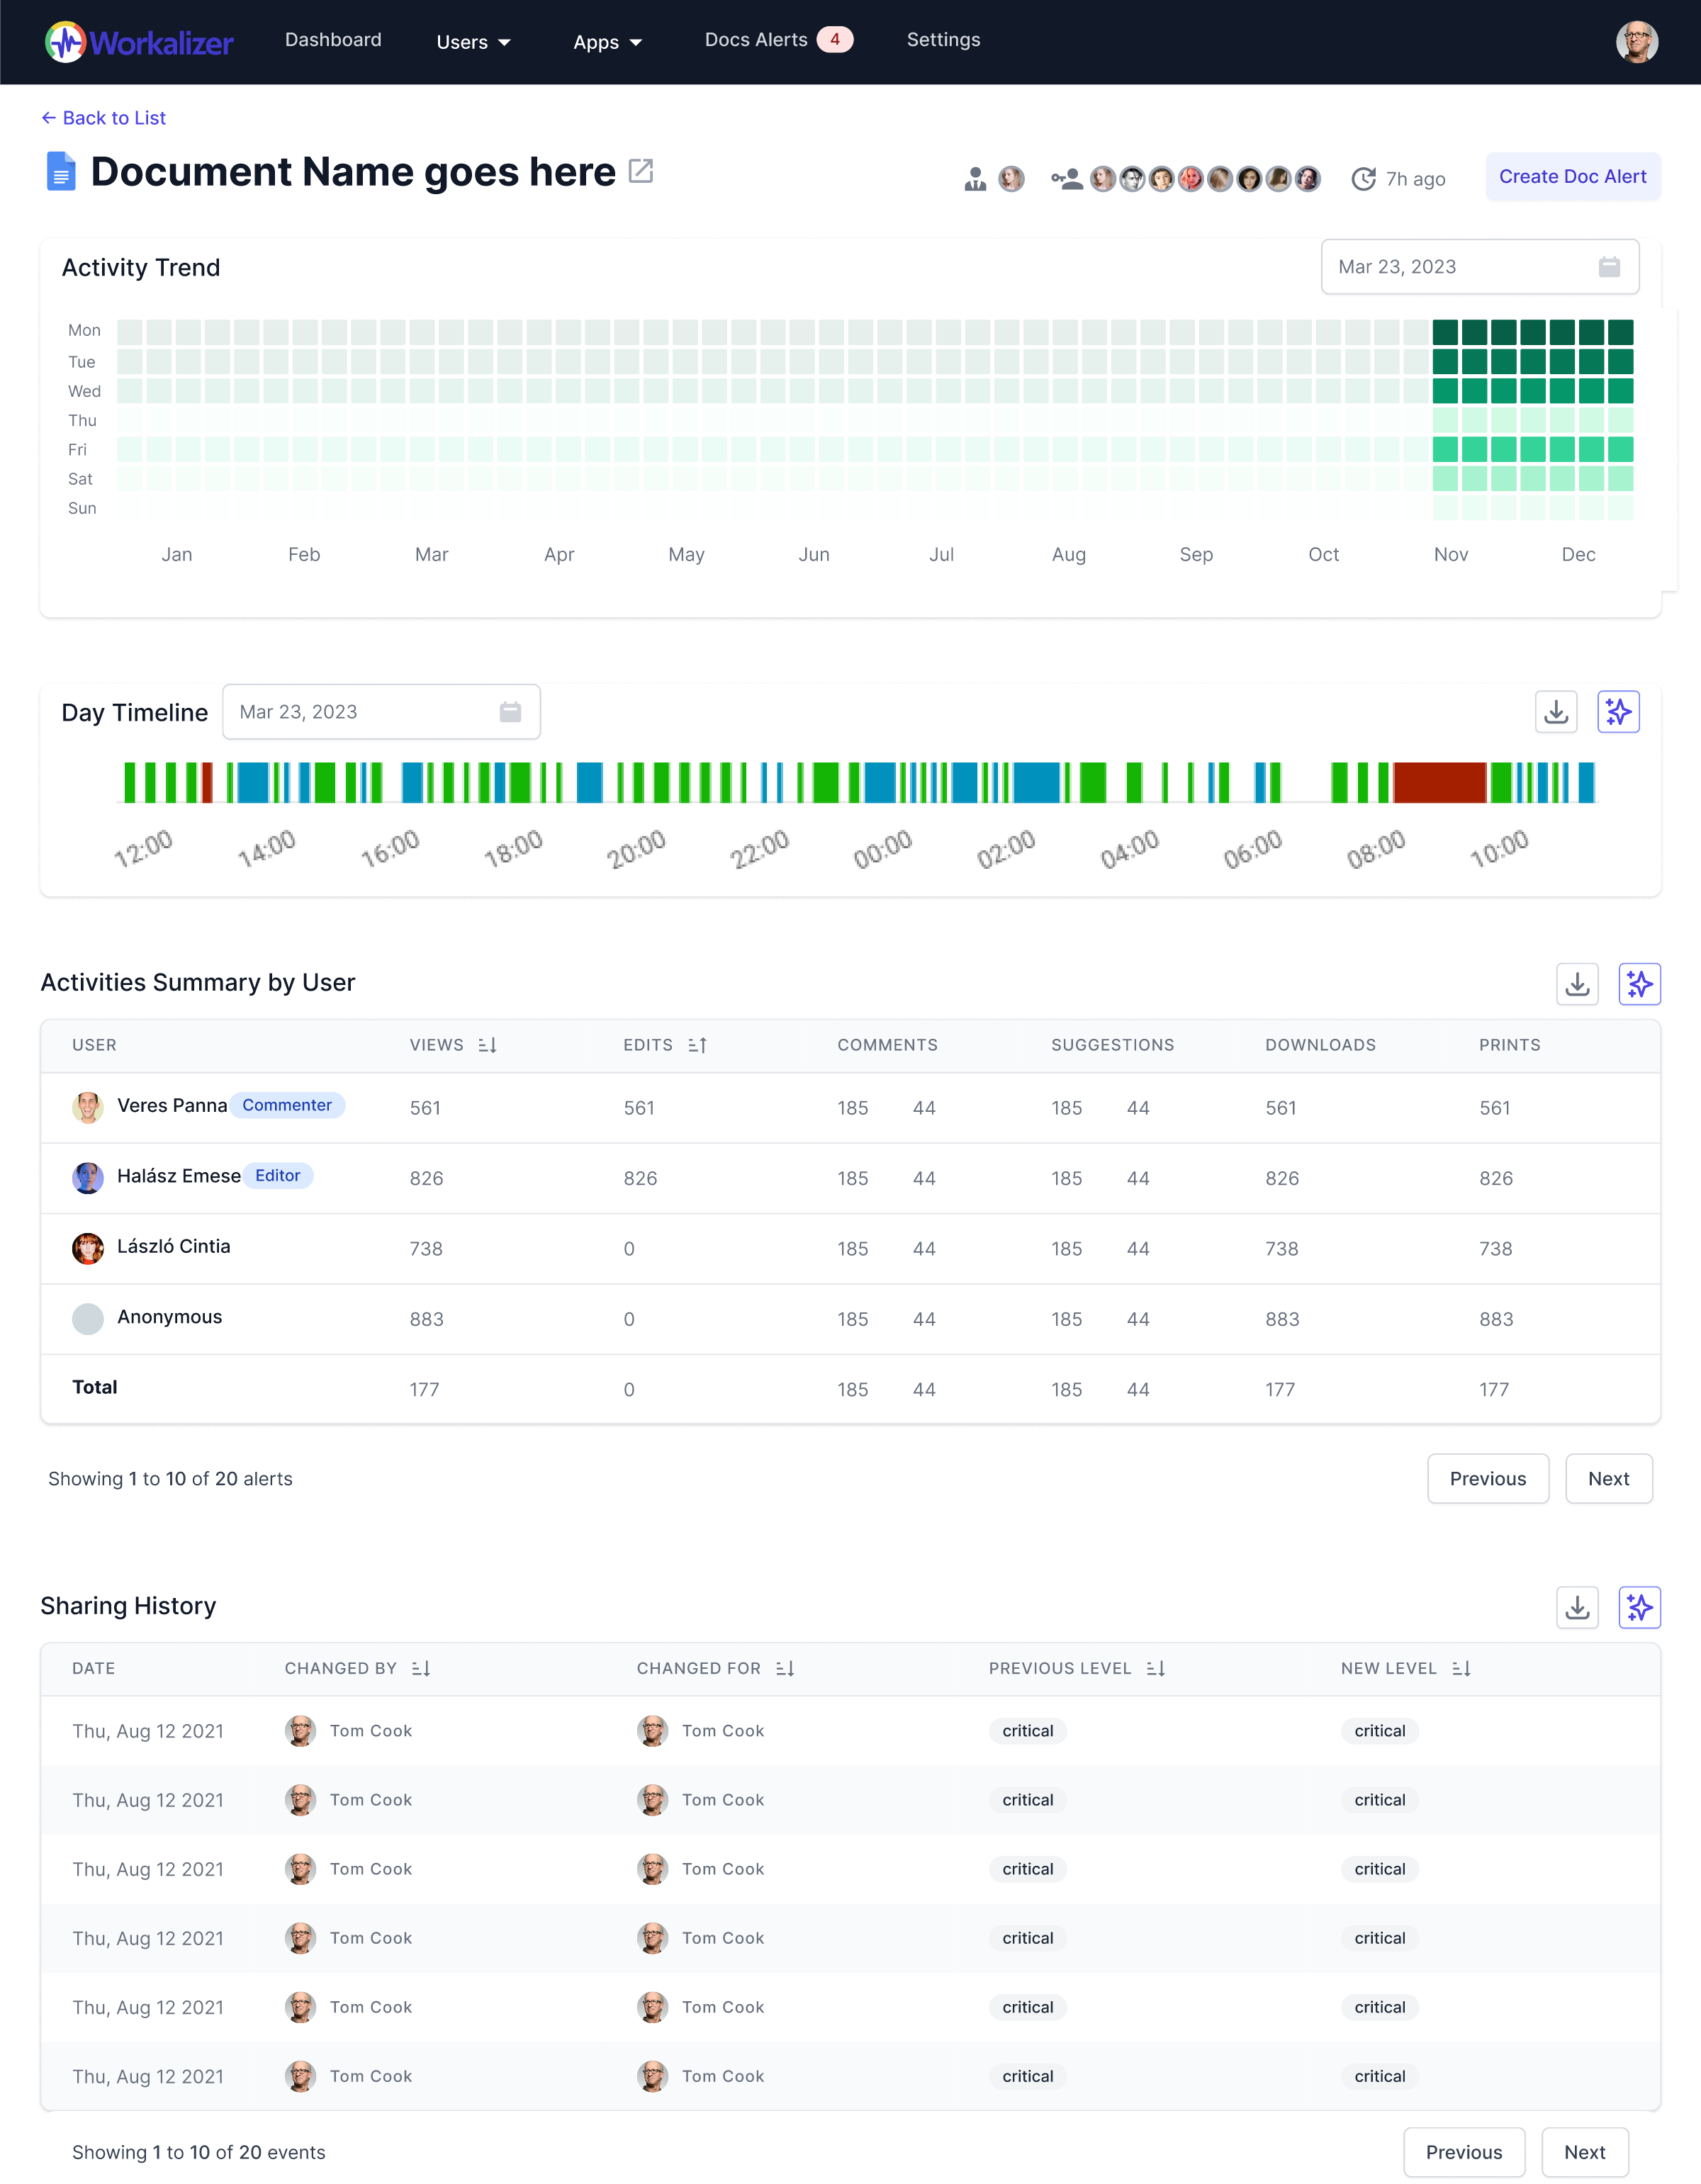Screen dimensions: 1701x2184
Task: Navigate using the Back to List link
Action: (104, 118)
